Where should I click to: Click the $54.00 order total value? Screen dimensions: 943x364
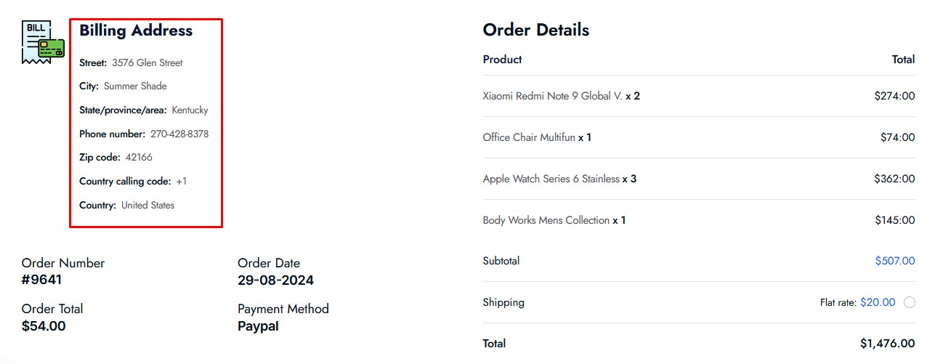coord(44,326)
